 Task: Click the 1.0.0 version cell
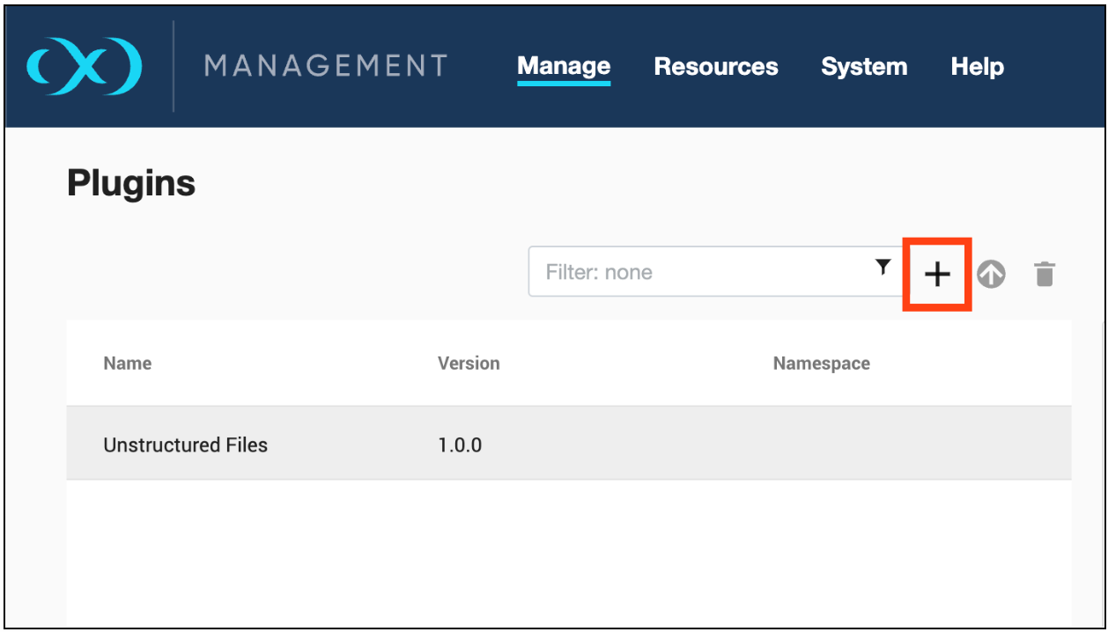click(x=460, y=445)
